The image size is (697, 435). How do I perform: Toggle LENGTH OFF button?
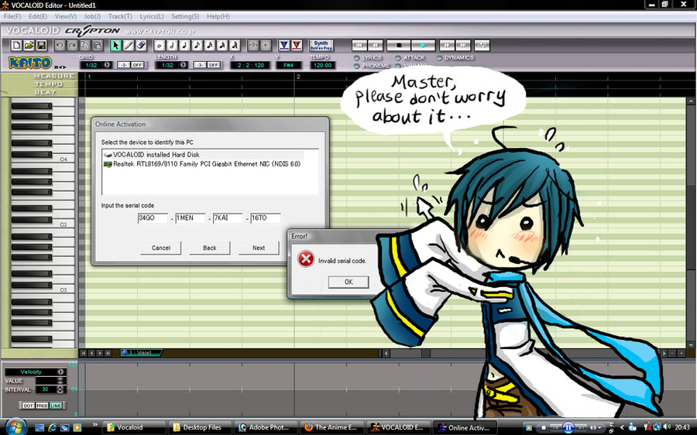point(214,65)
